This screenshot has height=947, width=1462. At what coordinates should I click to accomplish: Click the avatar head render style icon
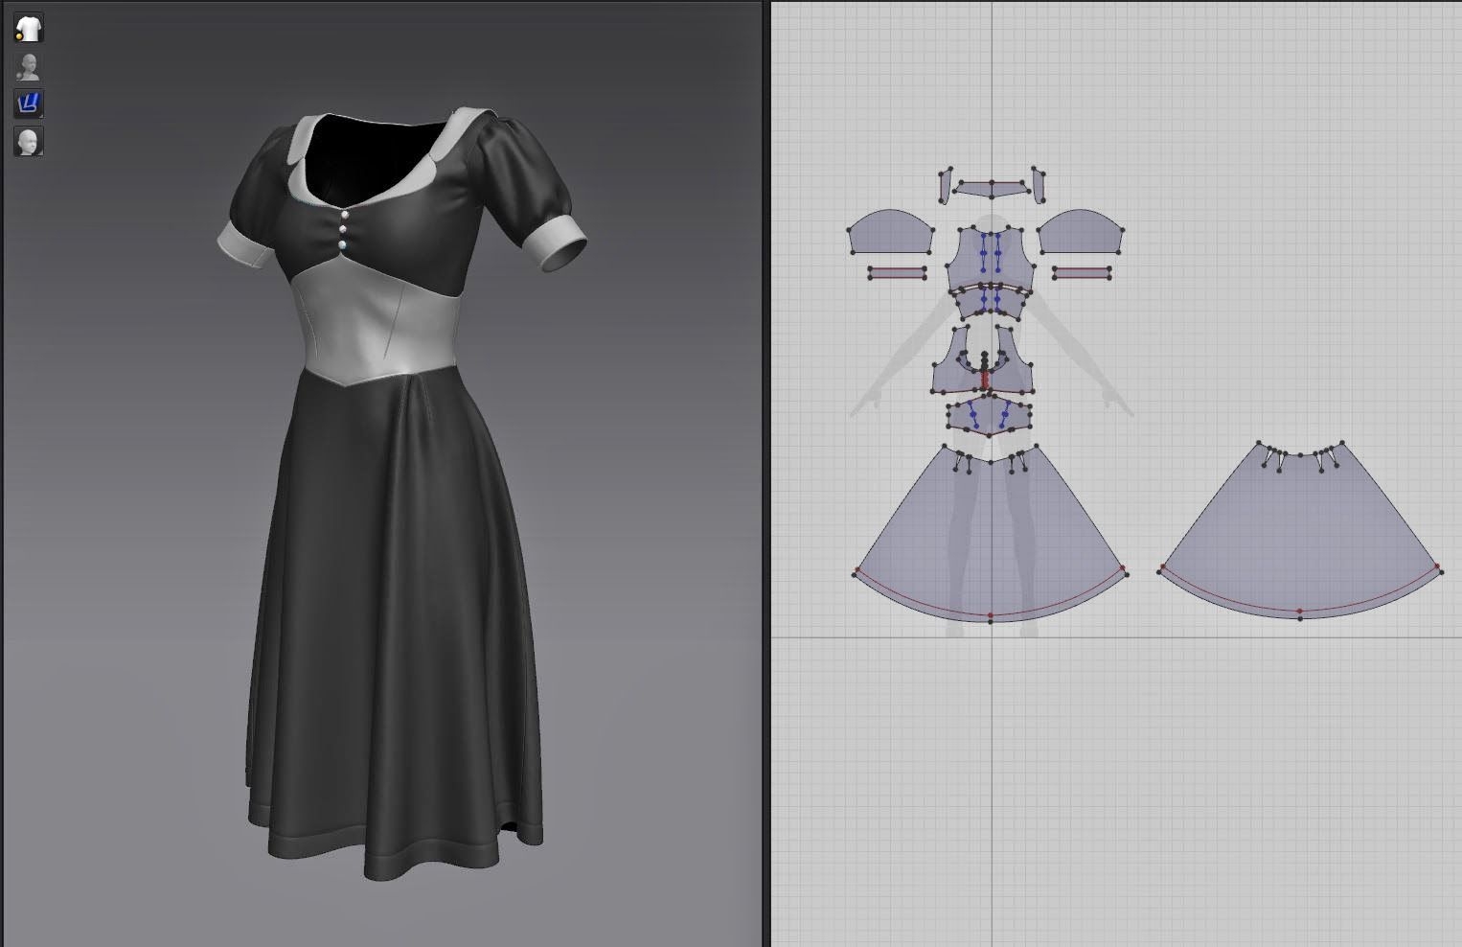(28, 139)
